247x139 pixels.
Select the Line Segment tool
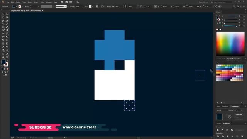(7, 24)
